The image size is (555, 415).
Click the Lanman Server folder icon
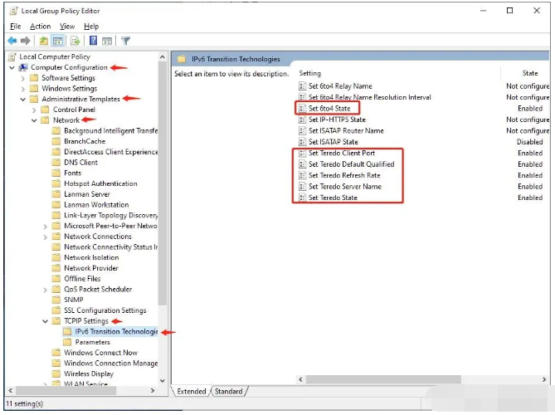click(x=56, y=194)
